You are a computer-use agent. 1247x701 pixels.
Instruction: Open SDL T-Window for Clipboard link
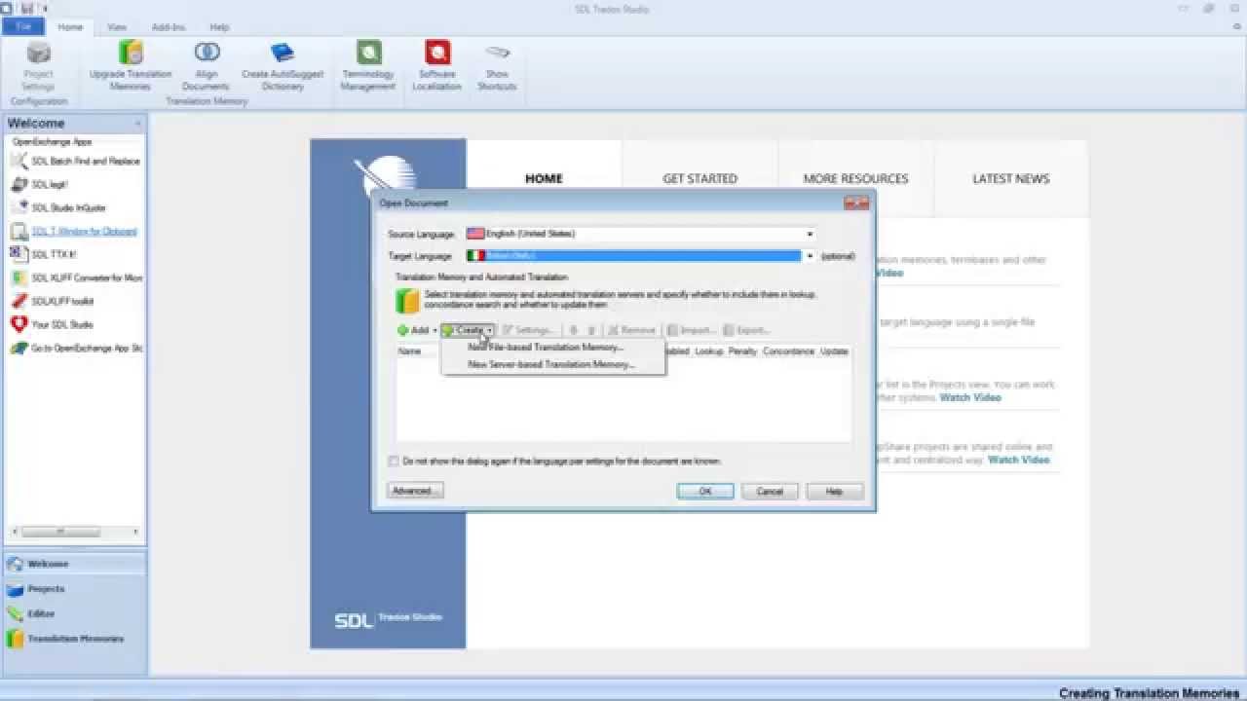pyautogui.click(x=75, y=231)
